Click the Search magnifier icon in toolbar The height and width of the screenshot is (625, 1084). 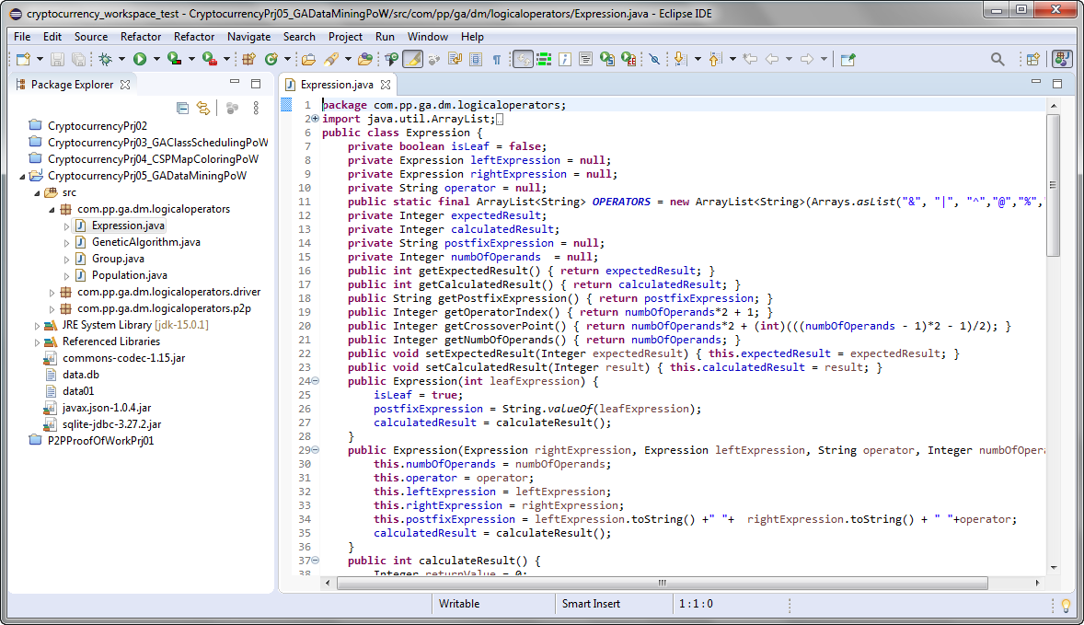click(x=998, y=59)
